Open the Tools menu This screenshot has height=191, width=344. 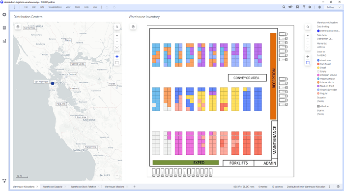click(x=77, y=7)
